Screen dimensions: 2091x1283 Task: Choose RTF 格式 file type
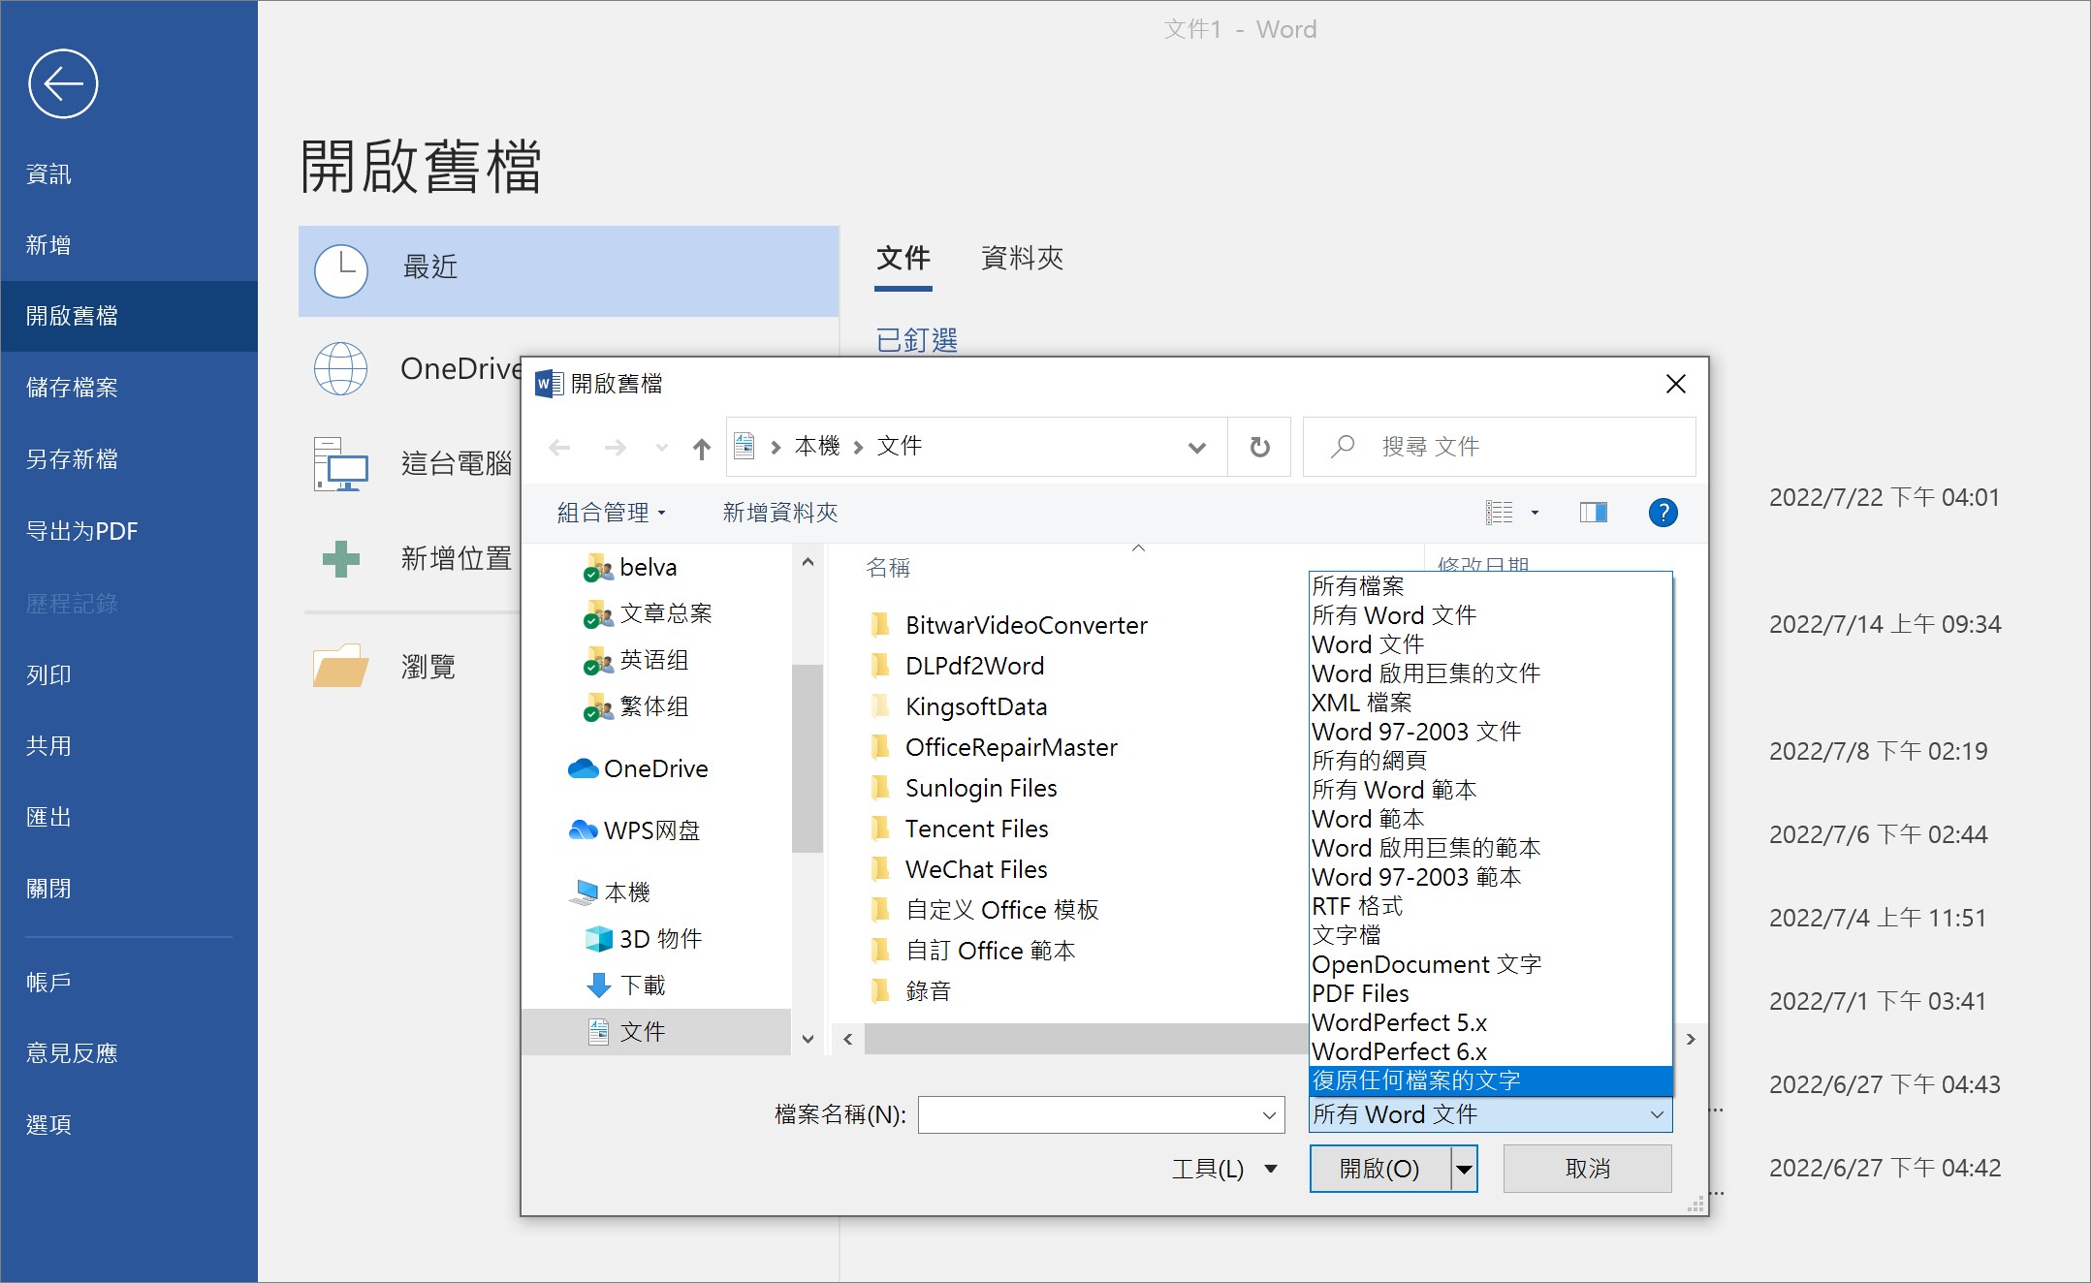click(1490, 907)
